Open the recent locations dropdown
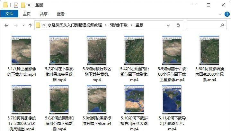 click(x=23, y=25)
